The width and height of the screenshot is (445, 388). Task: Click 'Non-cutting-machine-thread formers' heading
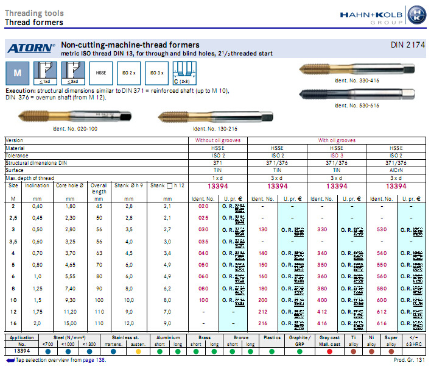130,45
